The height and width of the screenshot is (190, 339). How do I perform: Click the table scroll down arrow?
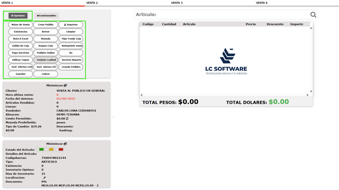click(311, 92)
